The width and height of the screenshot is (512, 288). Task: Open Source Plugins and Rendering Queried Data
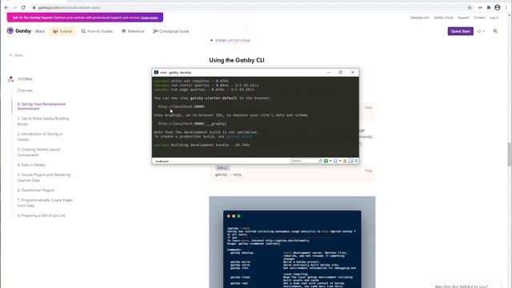[44, 178]
